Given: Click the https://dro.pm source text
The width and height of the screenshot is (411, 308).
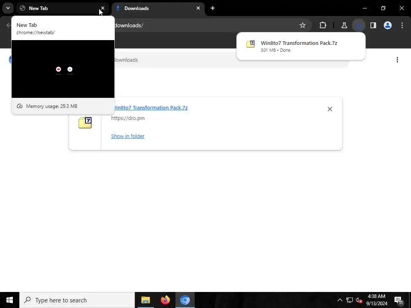Looking at the screenshot, I should point(128,118).
